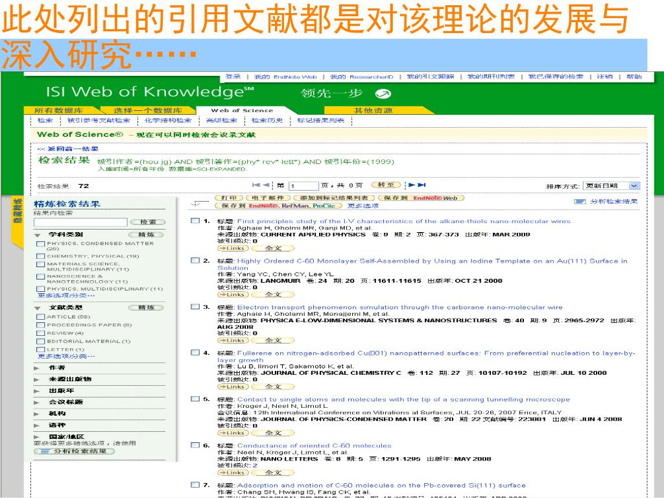Jump to the last results page arrow

pos(421,185)
